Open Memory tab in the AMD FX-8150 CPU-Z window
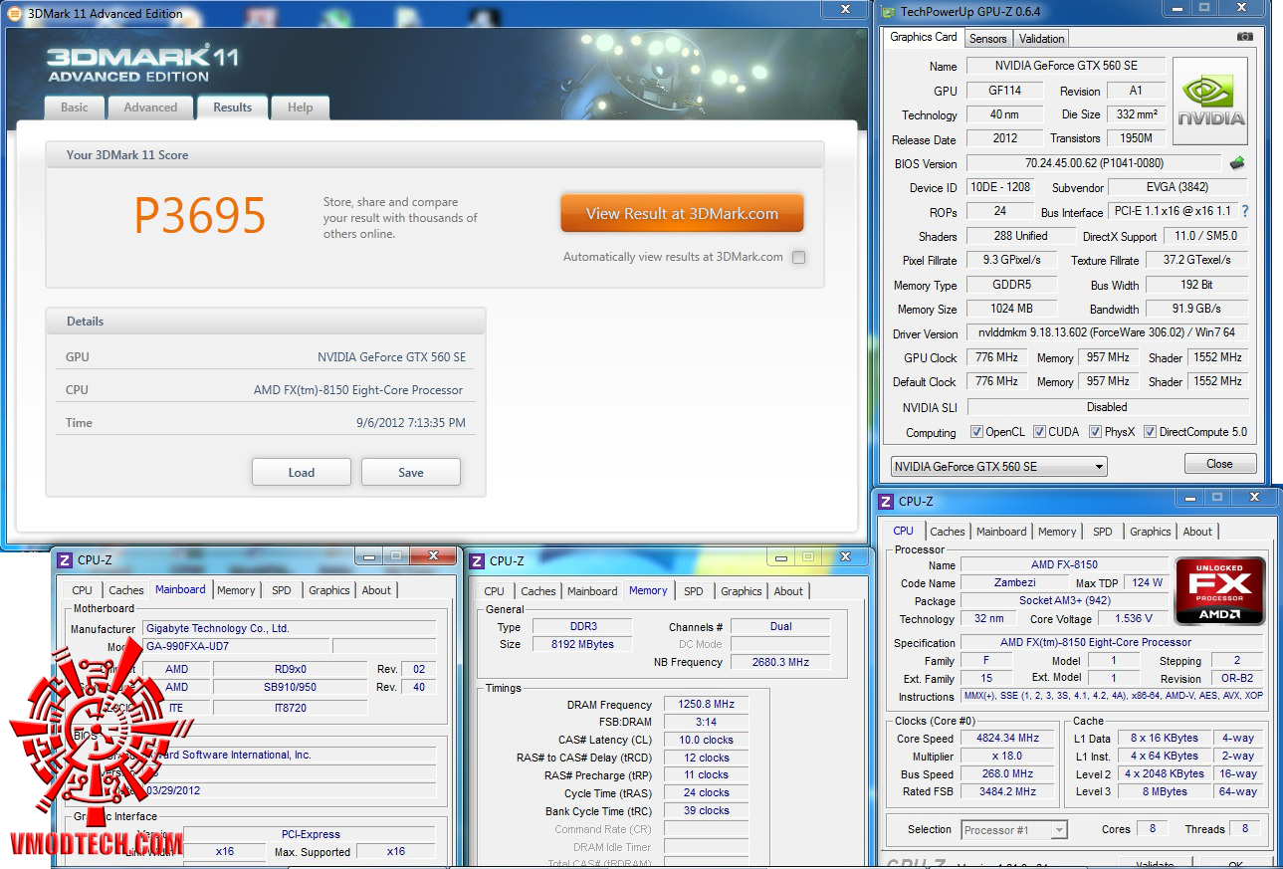This screenshot has width=1283, height=869. pos(1057,532)
